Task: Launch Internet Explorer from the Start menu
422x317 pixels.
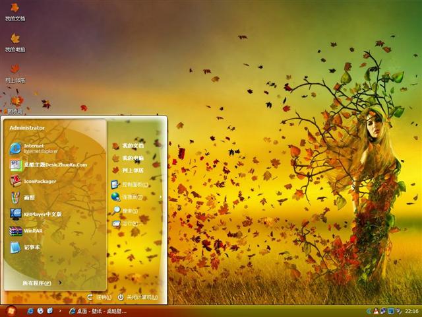Action: click(x=34, y=149)
